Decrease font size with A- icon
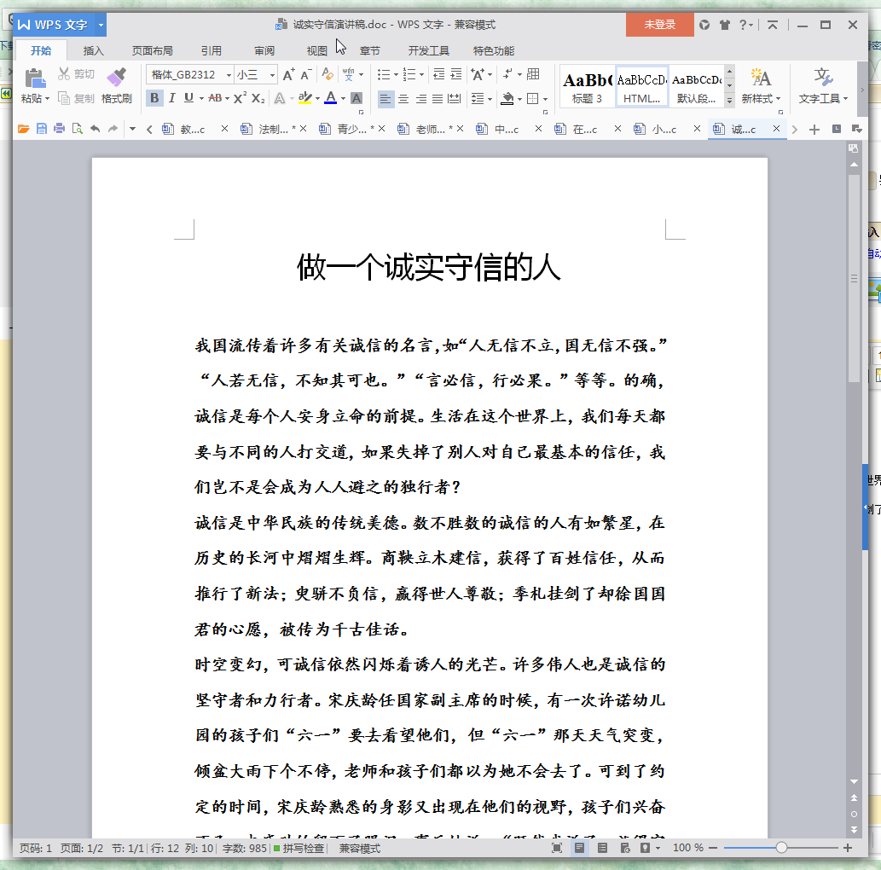This screenshot has height=870, width=881. [x=305, y=75]
